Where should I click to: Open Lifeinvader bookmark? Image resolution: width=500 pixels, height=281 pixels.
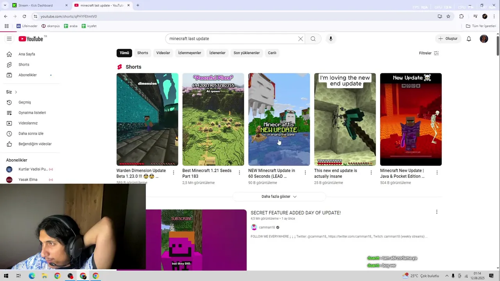(x=27, y=26)
